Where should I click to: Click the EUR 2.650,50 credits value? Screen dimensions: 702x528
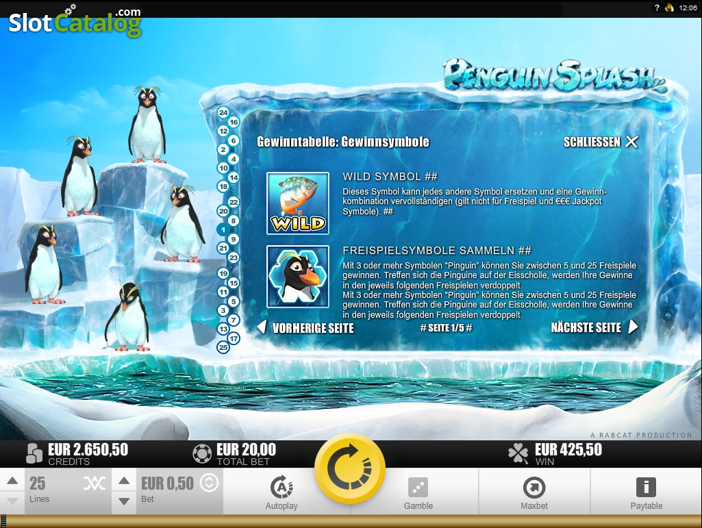pos(88,449)
